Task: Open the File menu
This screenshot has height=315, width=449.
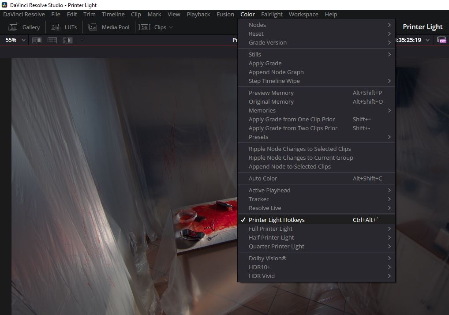Action: (56, 14)
